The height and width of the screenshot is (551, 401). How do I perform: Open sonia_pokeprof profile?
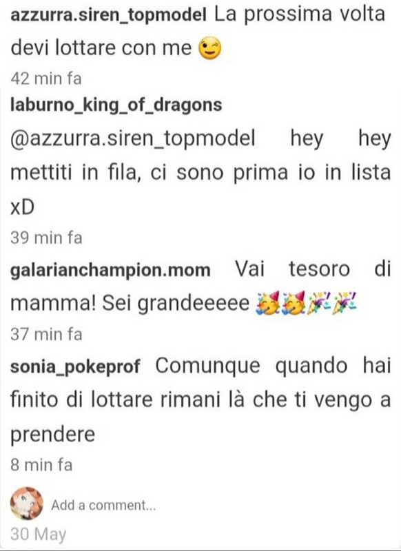(x=75, y=366)
